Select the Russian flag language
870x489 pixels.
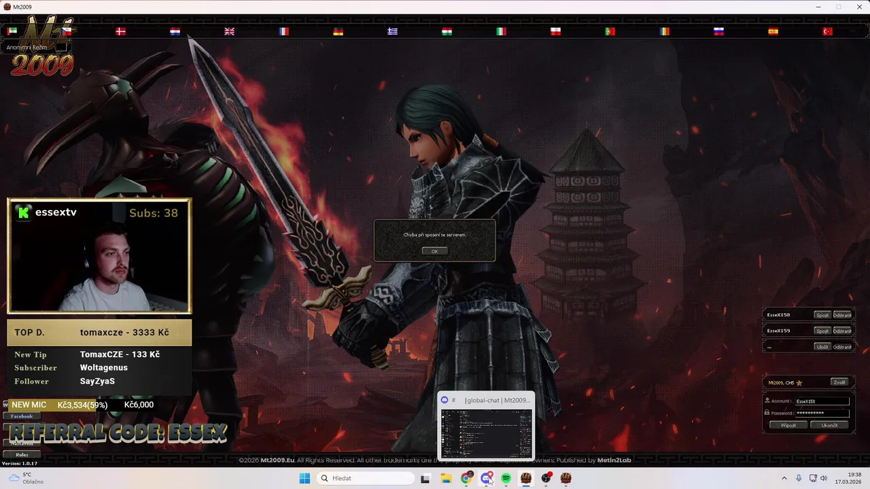[719, 31]
